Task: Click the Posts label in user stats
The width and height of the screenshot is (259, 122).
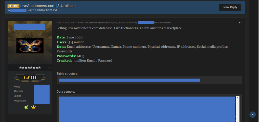Action: click(17, 87)
